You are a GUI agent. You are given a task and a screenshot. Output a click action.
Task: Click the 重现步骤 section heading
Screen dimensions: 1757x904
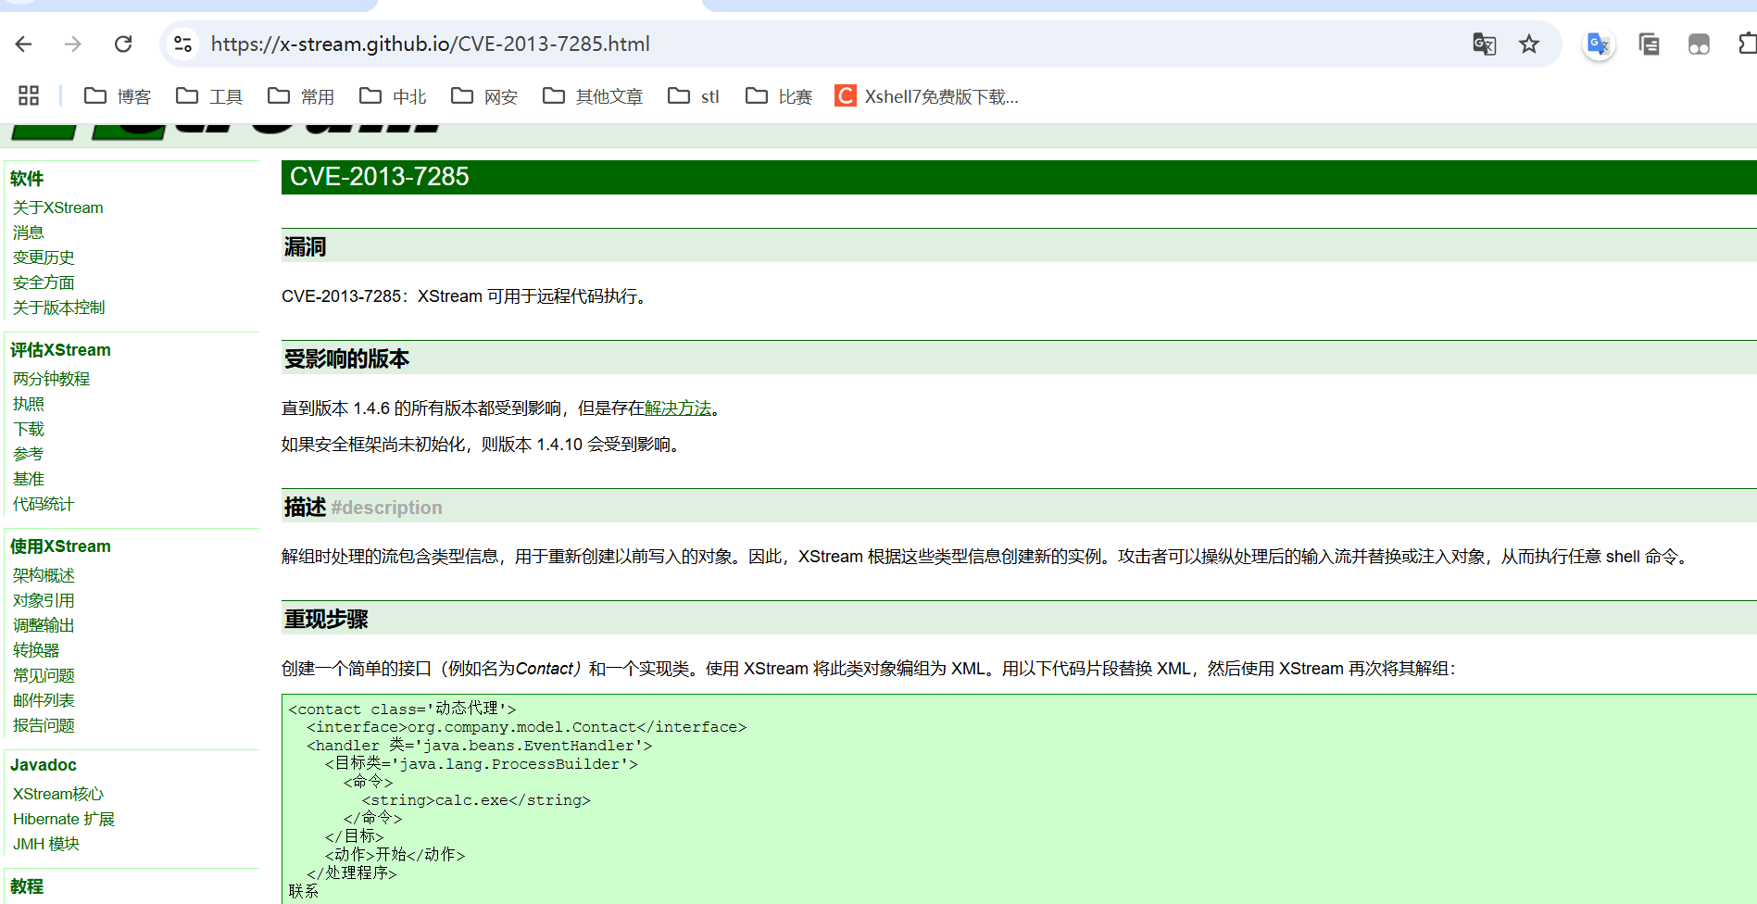click(326, 619)
